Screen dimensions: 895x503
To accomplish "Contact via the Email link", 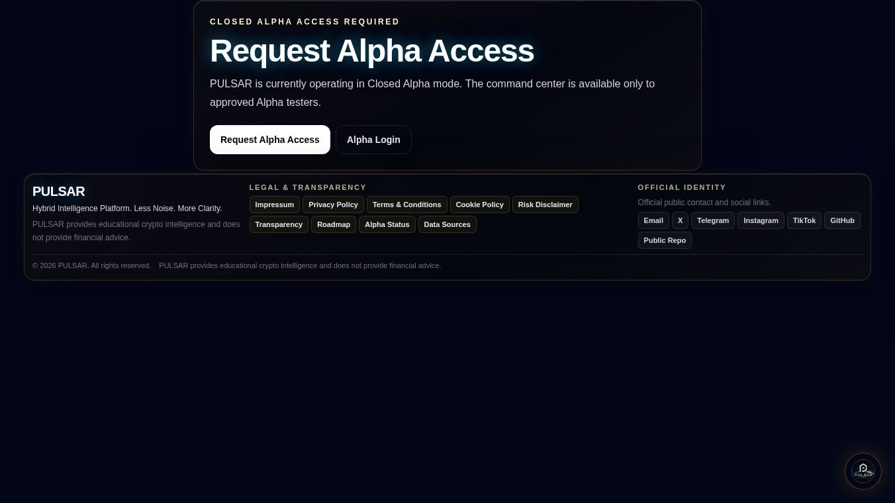I will click(653, 220).
